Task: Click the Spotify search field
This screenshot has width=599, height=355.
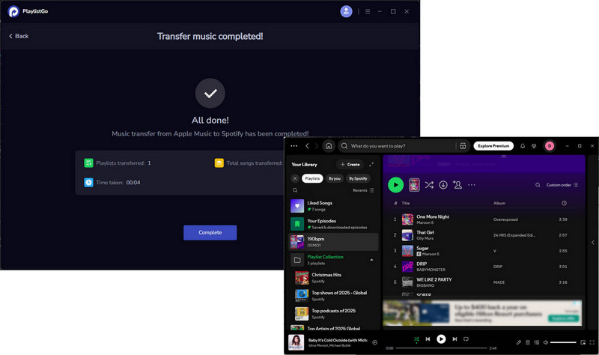Action: click(x=396, y=145)
